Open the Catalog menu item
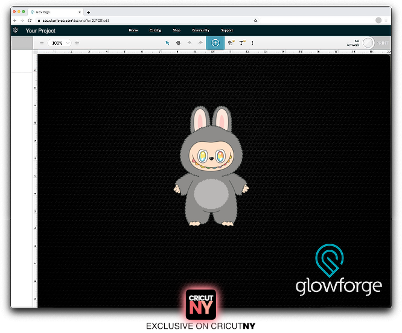402x333 pixels. [x=155, y=30]
